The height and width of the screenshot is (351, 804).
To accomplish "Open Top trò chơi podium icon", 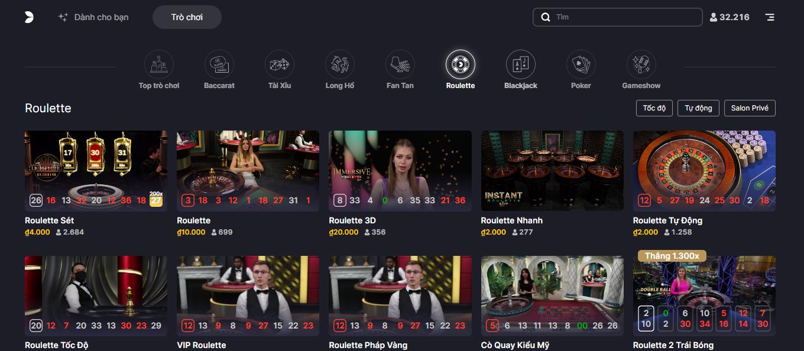I will (x=159, y=64).
